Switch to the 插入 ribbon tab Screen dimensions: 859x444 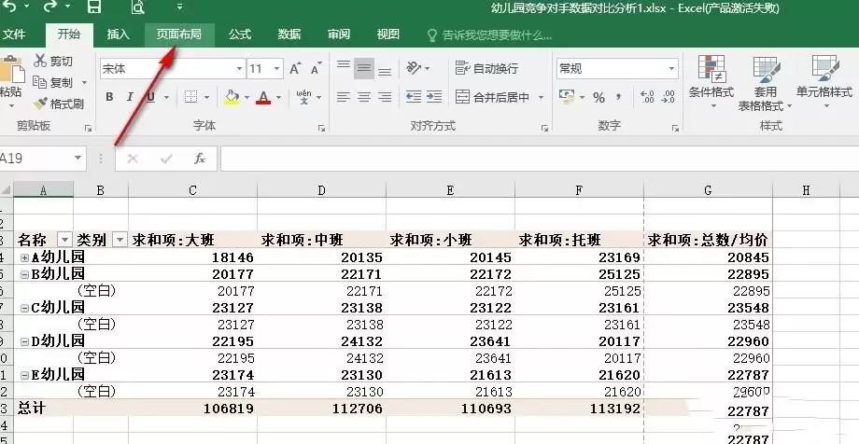pos(118,35)
